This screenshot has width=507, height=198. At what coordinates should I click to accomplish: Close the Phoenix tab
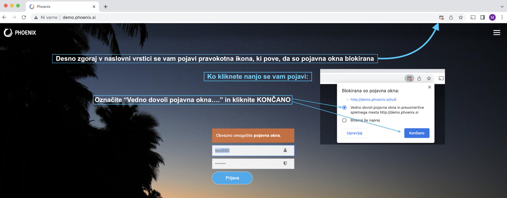[x=94, y=7]
